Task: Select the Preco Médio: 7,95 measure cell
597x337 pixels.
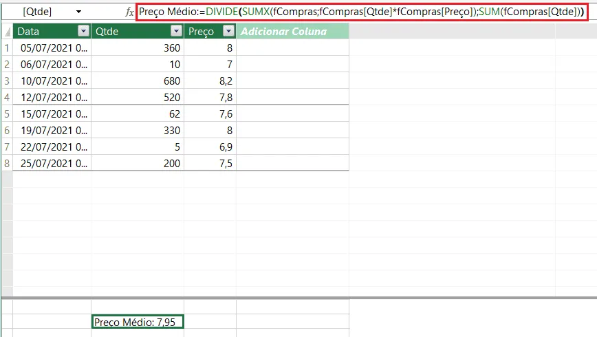Action: coord(138,322)
